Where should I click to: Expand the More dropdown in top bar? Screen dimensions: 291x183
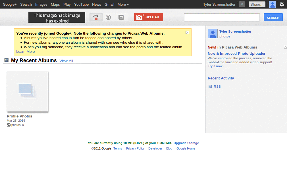click(x=123, y=5)
